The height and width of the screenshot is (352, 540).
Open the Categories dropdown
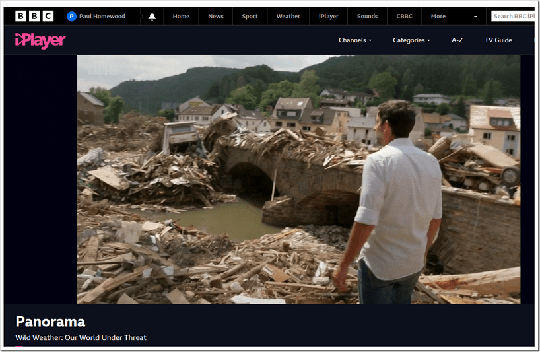pyautogui.click(x=411, y=40)
